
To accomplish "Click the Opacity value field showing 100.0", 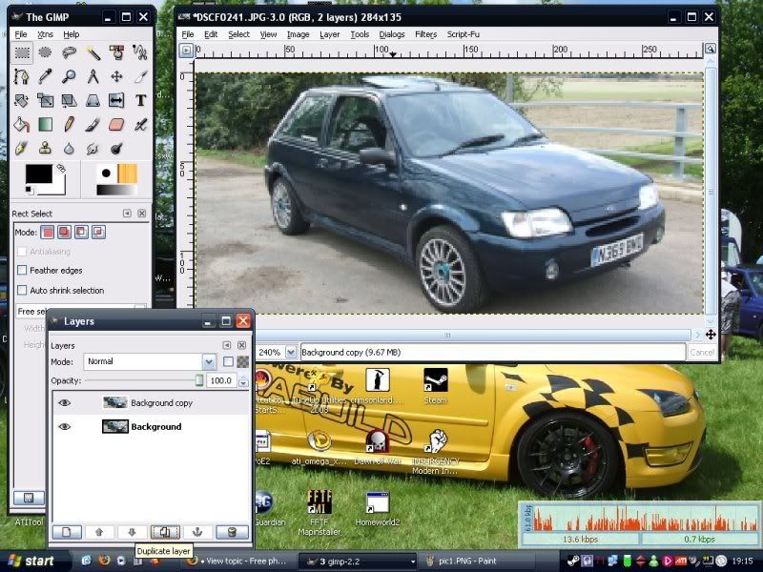I will (x=222, y=380).
